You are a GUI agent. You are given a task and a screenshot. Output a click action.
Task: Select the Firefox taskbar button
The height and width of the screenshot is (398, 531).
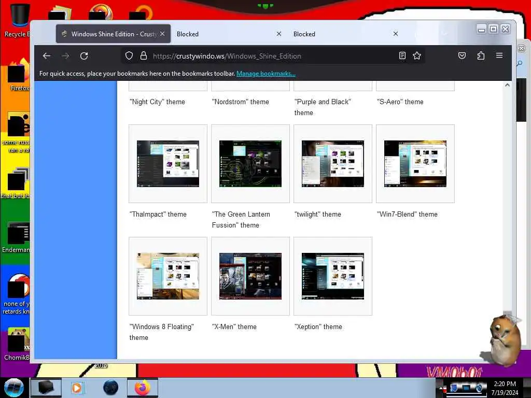point(143,388)
